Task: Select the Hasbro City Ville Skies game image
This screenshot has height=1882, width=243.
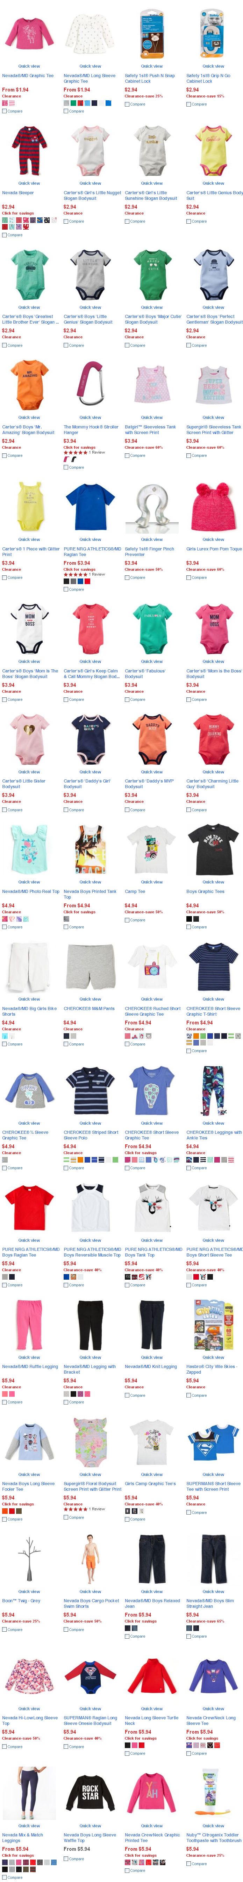Action: click(213, 1324)
